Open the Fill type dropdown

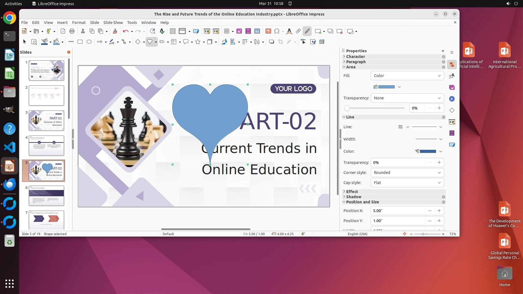pos(407,76)
